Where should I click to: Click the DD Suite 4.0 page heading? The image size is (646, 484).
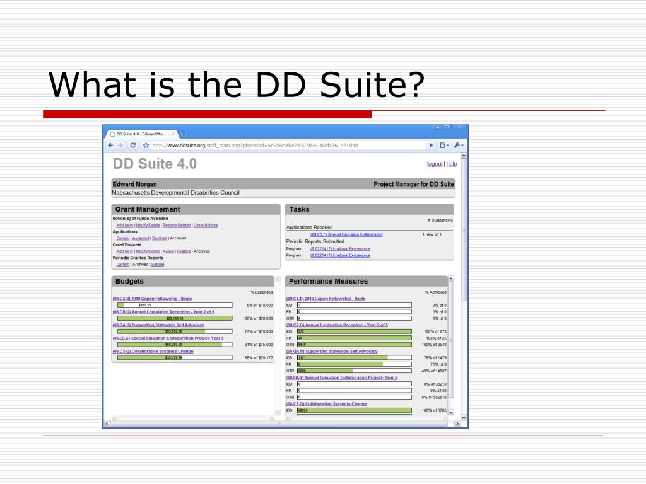coord(155,164)
